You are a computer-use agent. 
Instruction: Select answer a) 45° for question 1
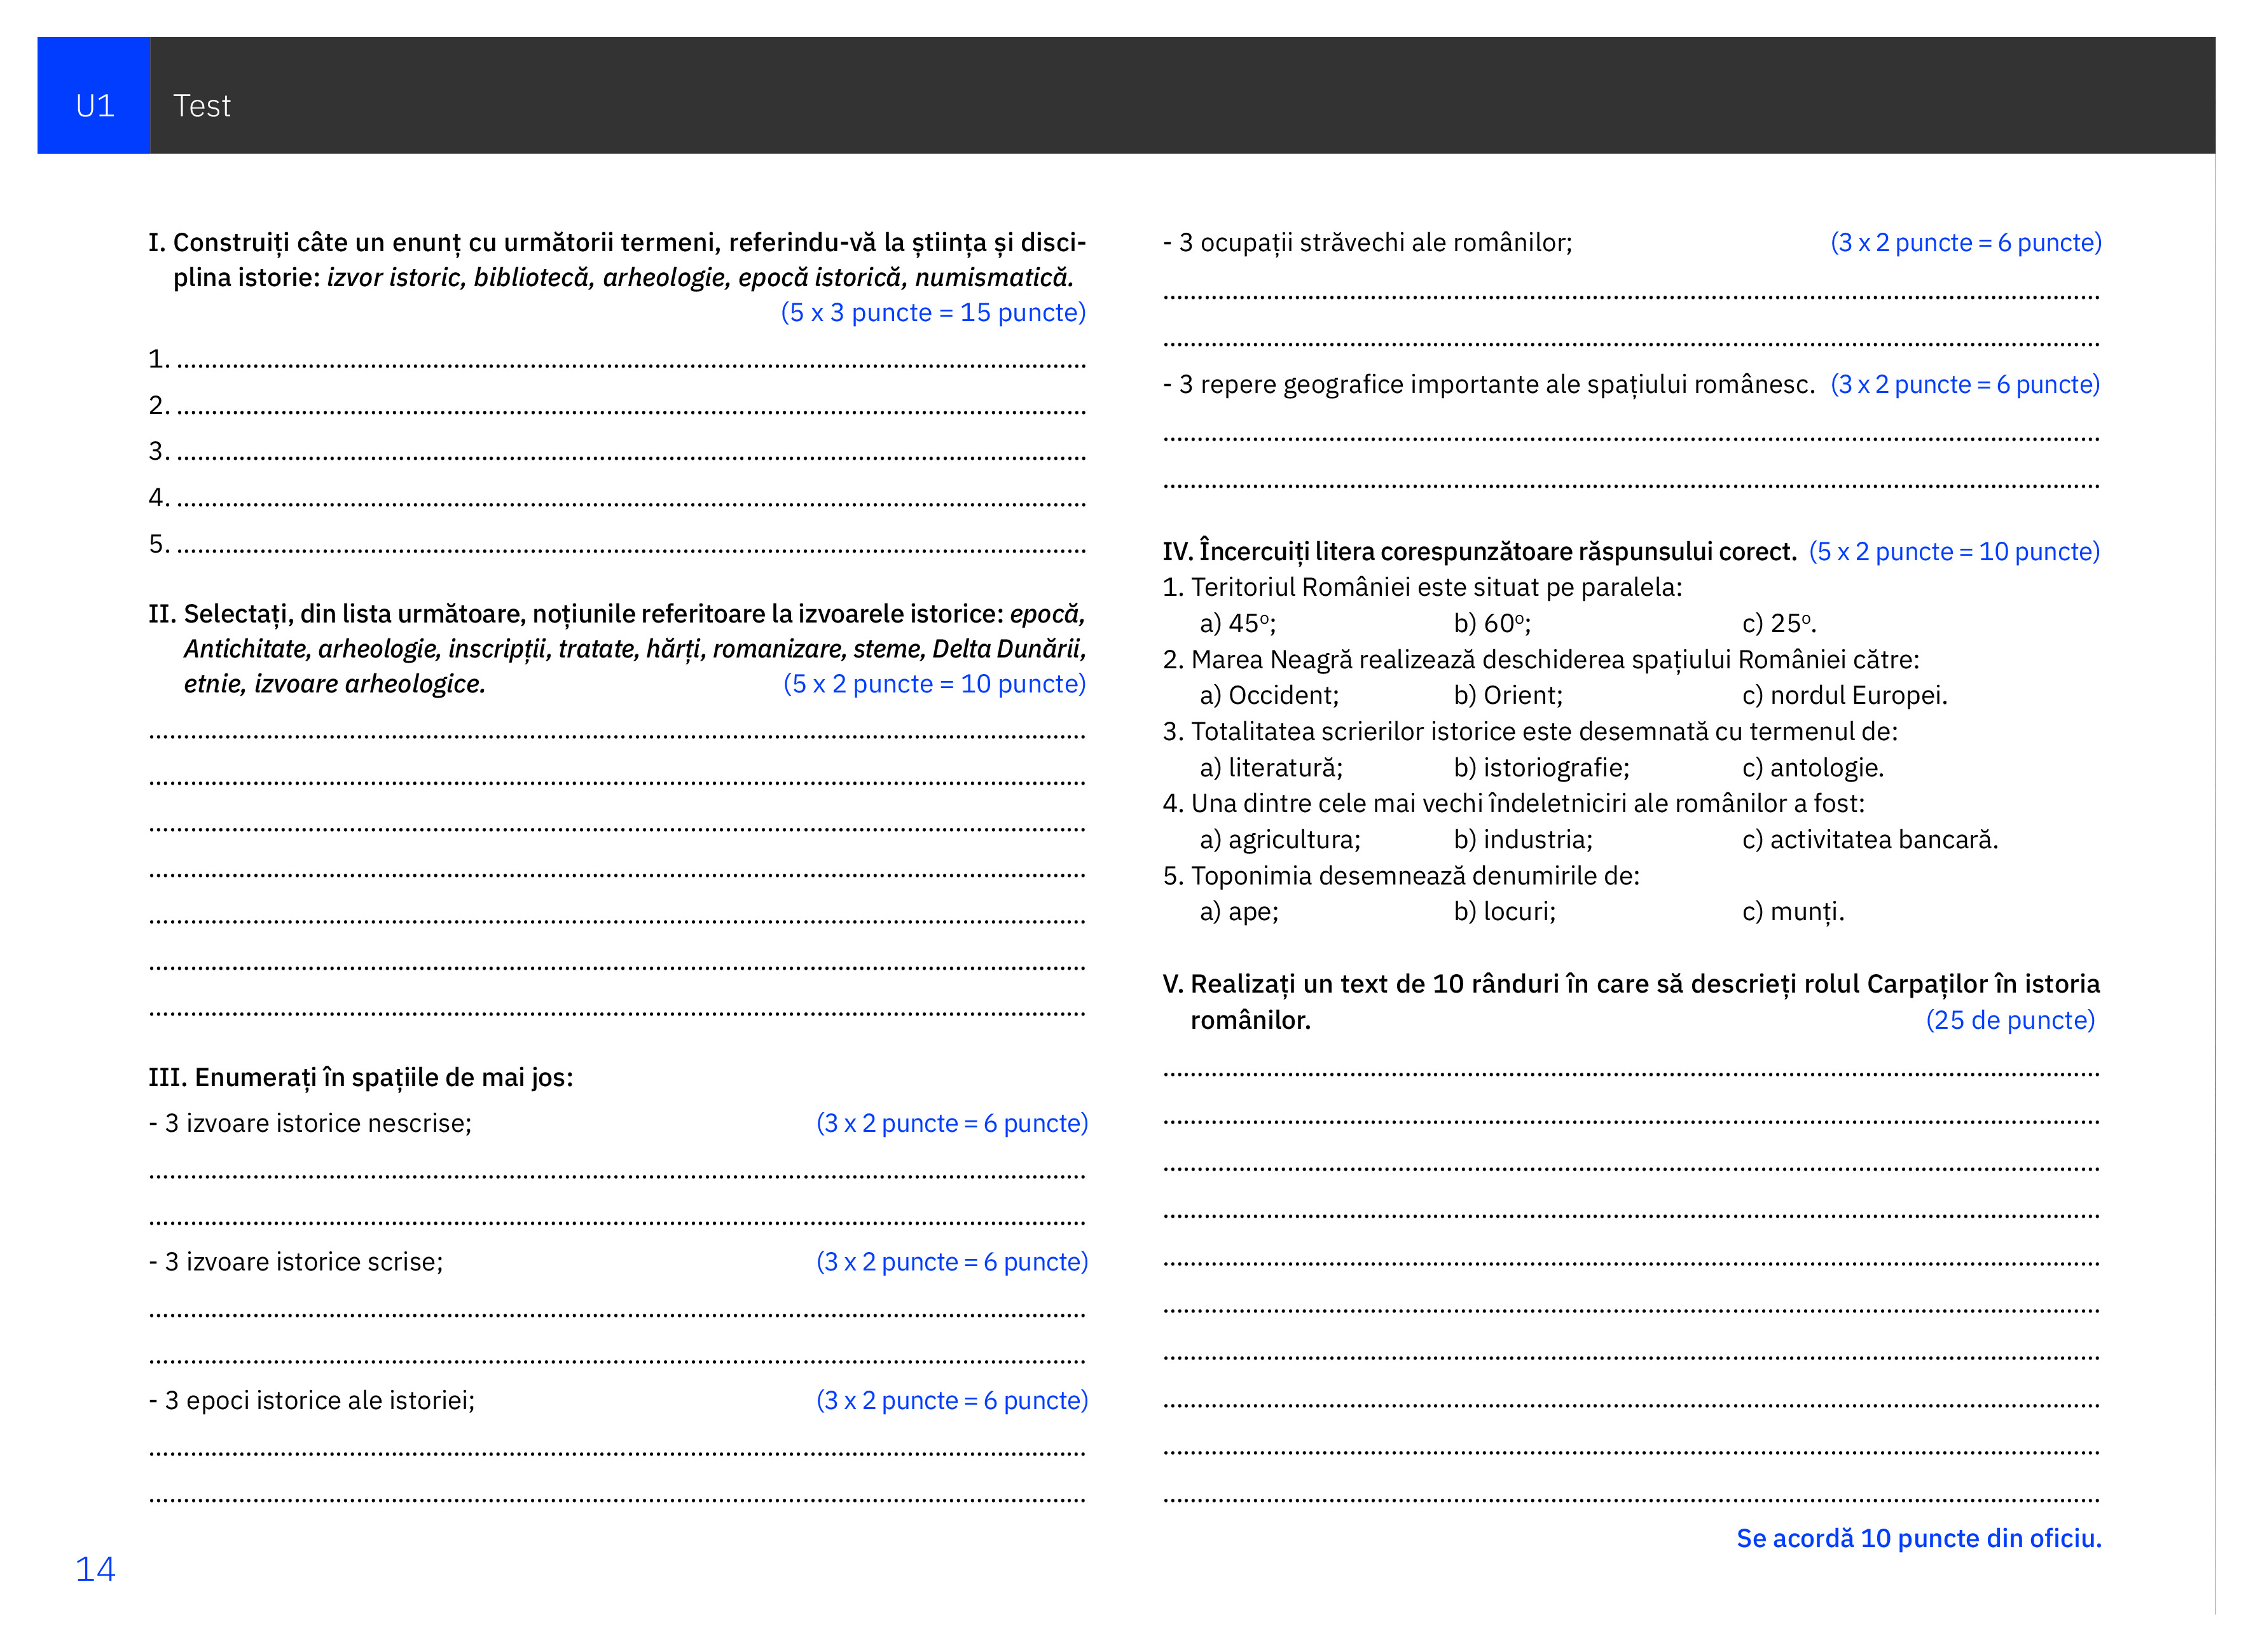tap(1237, 624)
